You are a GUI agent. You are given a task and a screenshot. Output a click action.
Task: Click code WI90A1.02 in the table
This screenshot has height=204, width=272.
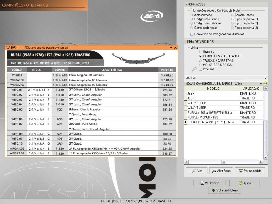coord(17,149)
